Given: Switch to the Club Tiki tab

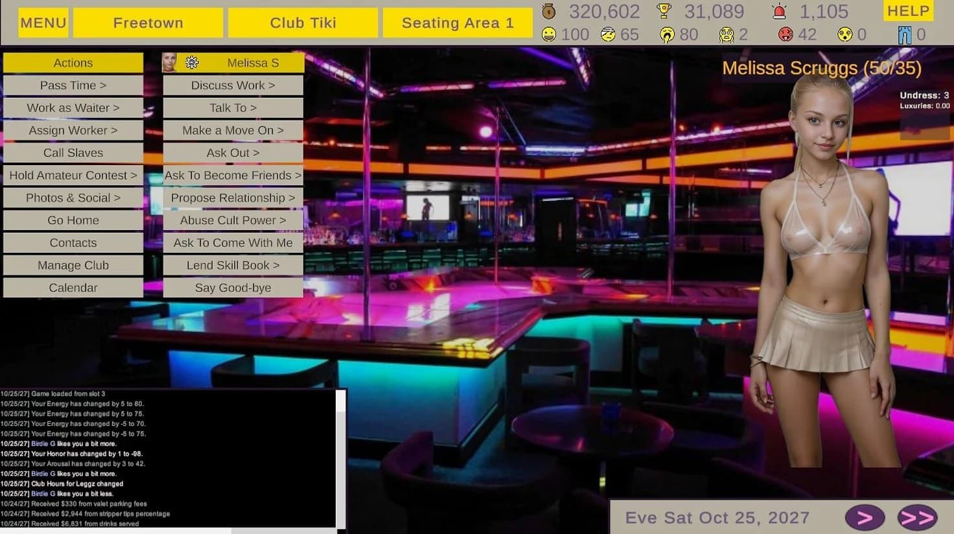Looking at the screenshot, I should click(x=303, y=22).
